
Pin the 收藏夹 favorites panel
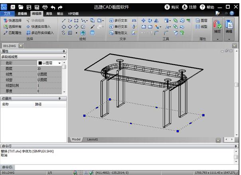59,98
